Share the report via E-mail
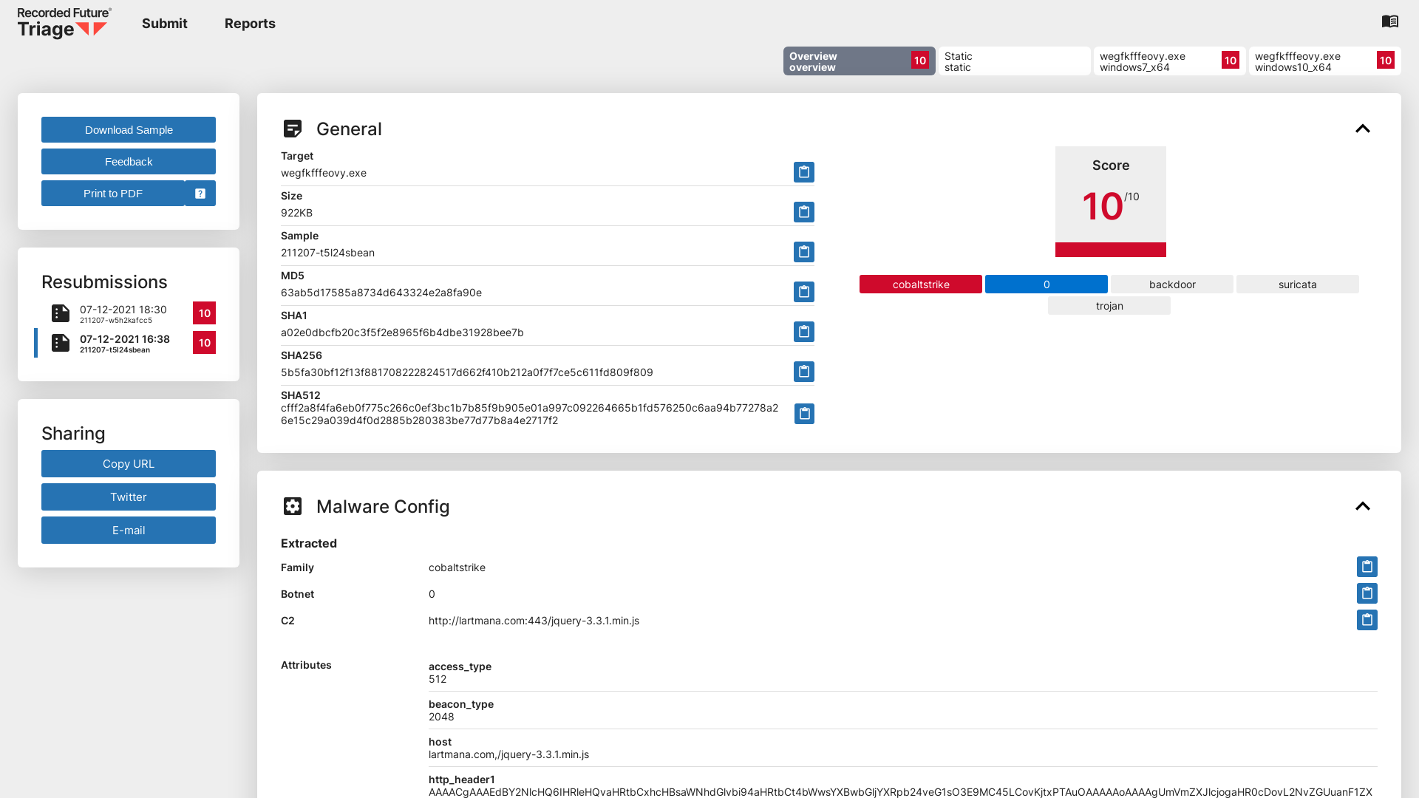The height and width of the screenshot is (798, 1419). pyautogui.click(x=129, y=531)
